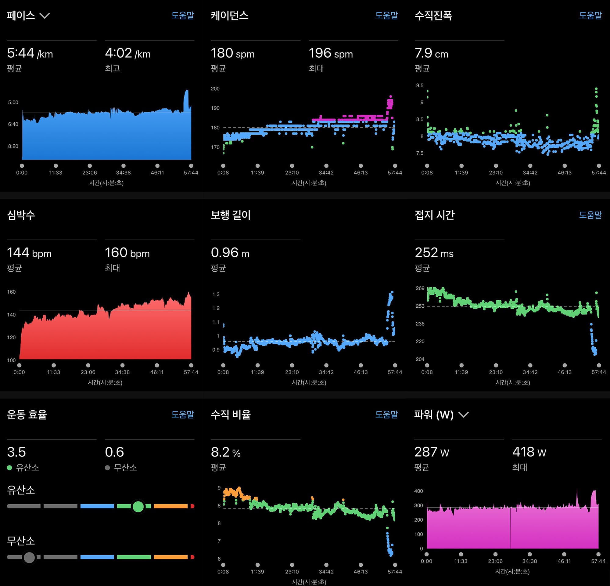Open 도움말 for the 운동 효율 section
610x586 pixels.
pos(183,414)
